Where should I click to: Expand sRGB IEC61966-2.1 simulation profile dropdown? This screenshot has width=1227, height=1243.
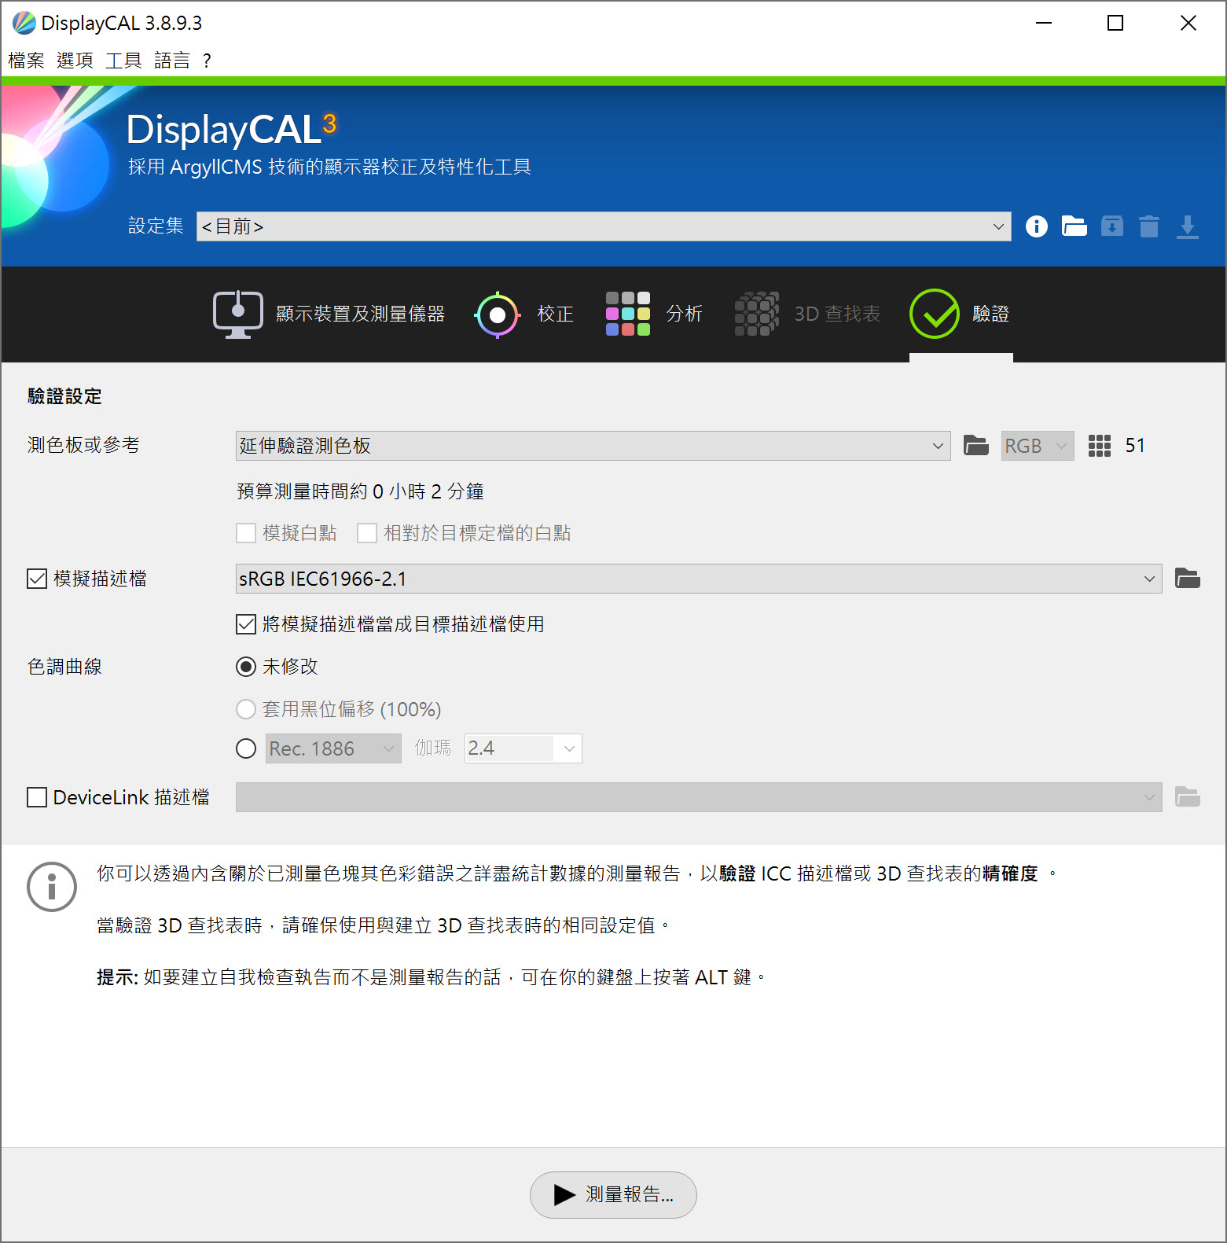pos(699,579)
